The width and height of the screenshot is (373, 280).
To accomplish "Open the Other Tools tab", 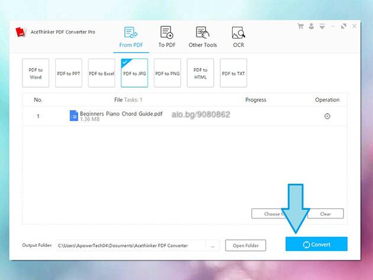I will pos(202,37).
